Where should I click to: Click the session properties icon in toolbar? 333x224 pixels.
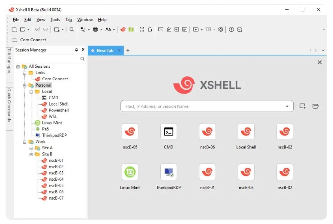57,29
